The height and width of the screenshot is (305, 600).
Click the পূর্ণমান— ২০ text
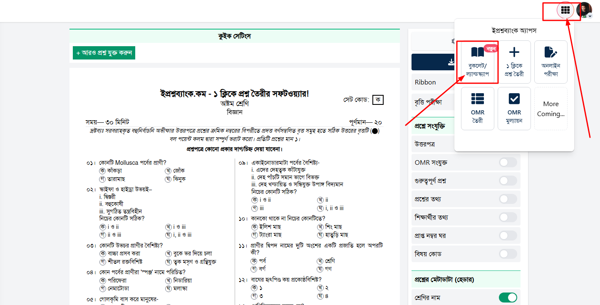coord(365,123)
